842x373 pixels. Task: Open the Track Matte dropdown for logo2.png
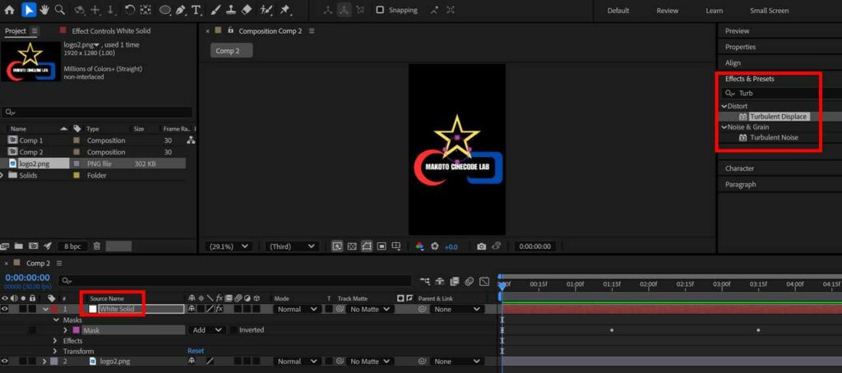click(370, 361)
